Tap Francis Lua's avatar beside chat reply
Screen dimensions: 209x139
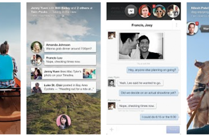111,106
